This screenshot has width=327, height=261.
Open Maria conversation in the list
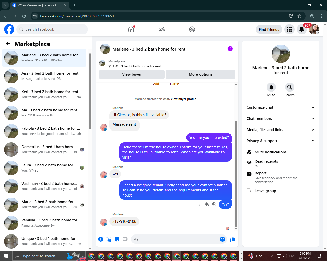point(44,204)
